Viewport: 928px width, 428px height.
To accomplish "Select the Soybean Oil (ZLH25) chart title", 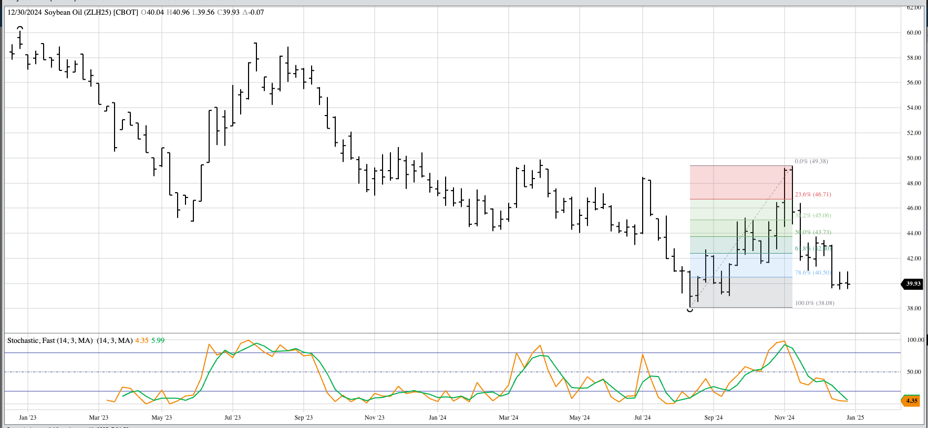I will coord(91,12).
